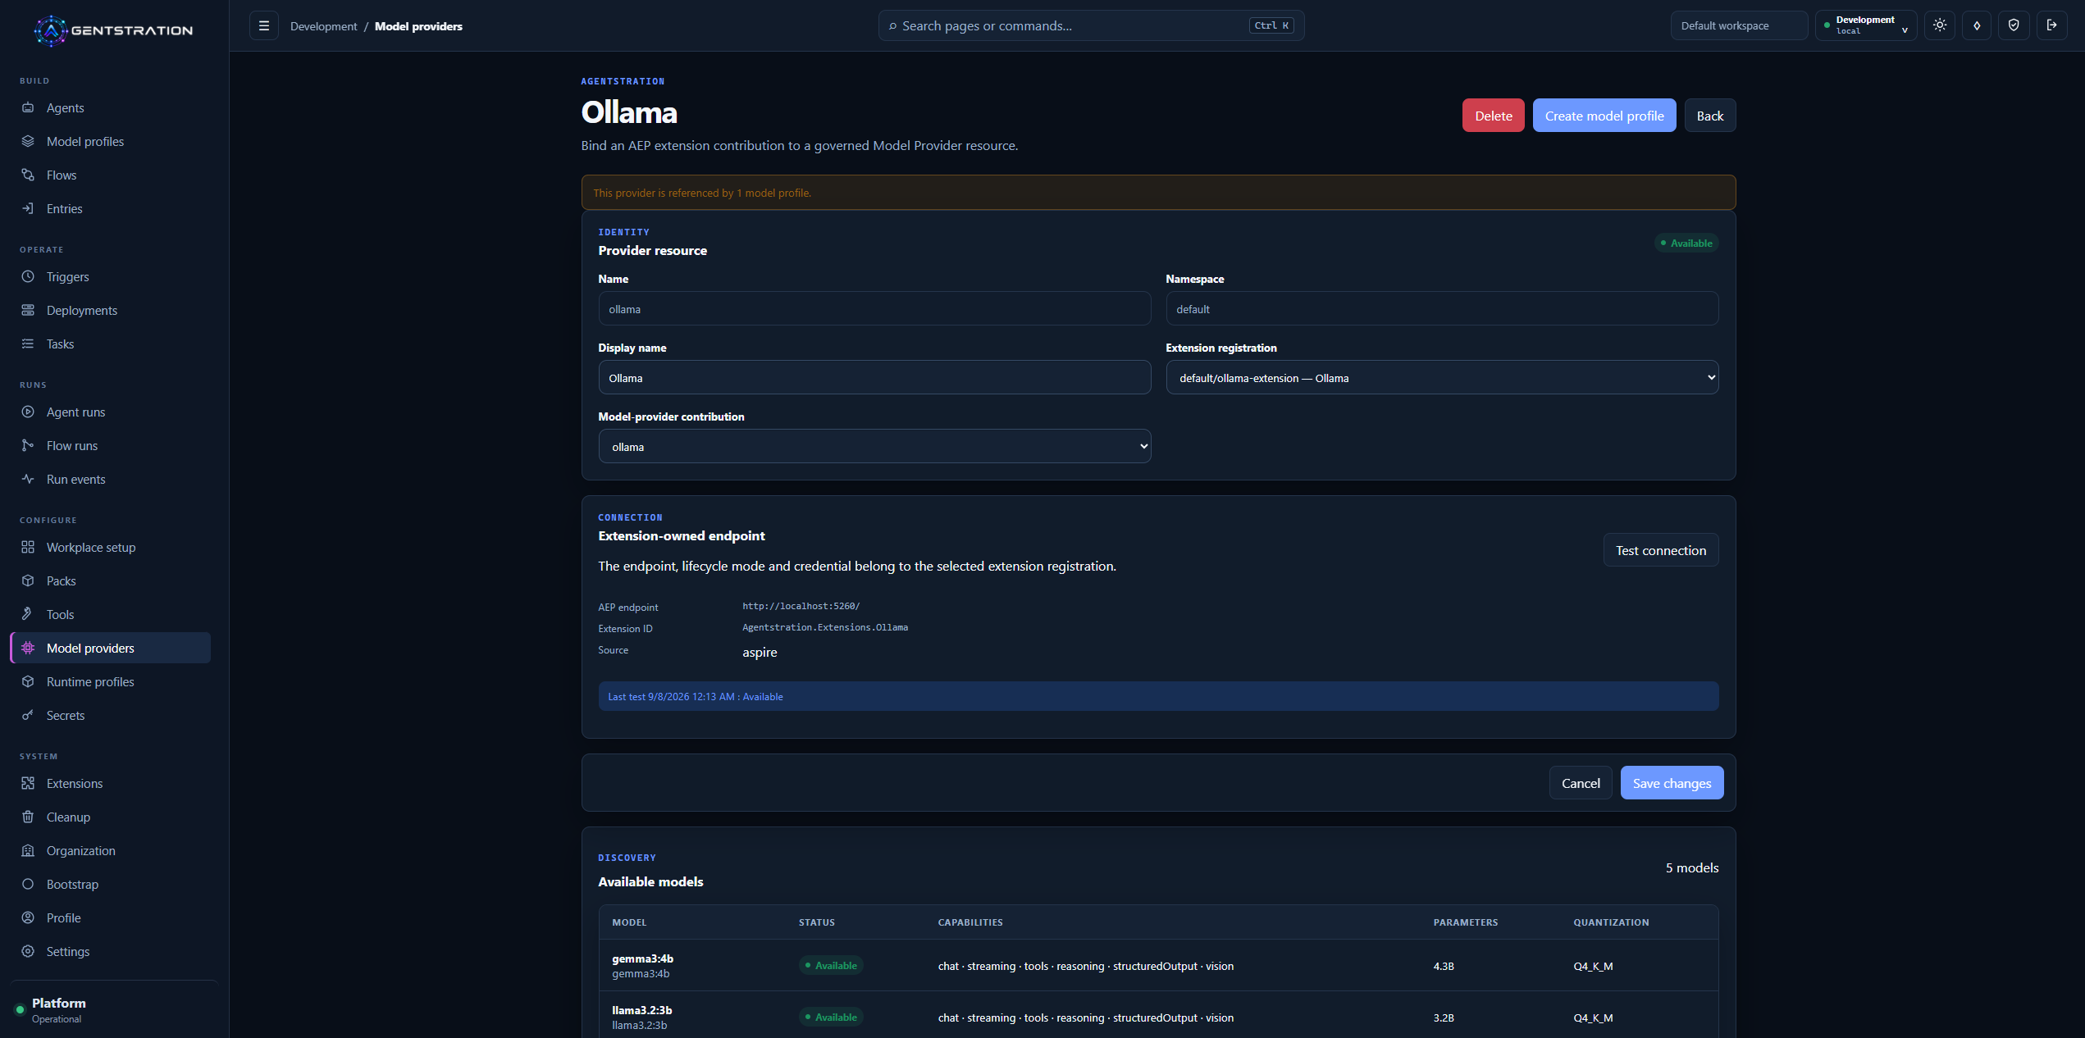This screenshot has width=2085, height=1038.
Task: Click the AEP endpoint URL http://localhost:5260/
Action: [x=801, y=606]
